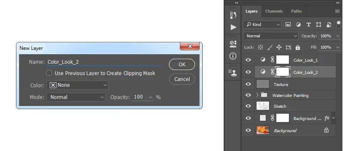Open the Layers panel Opacity slider dropdown

pyautogui.click(x=338, y=36)
